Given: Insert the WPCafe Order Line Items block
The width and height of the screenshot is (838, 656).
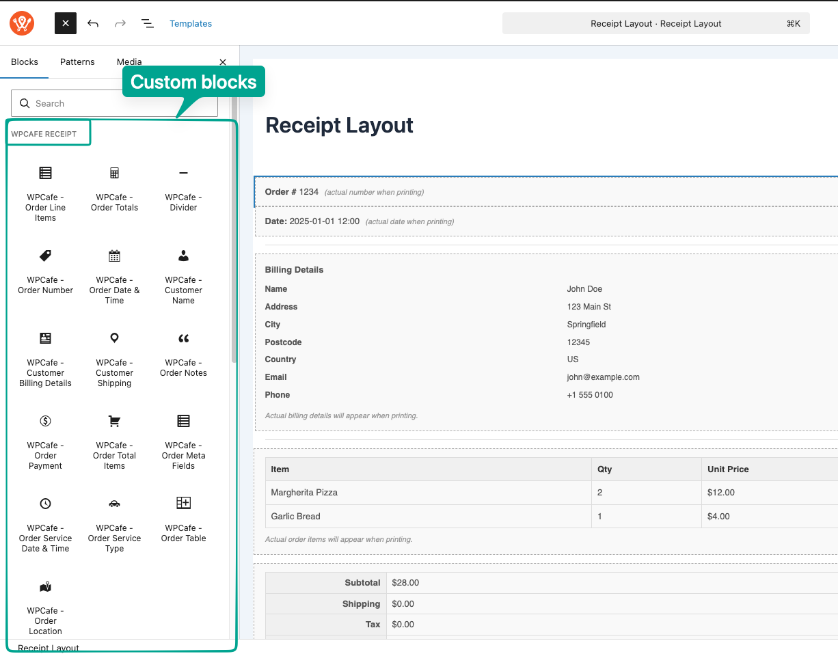Looking at the screenshot, I should tap(45, 193).
